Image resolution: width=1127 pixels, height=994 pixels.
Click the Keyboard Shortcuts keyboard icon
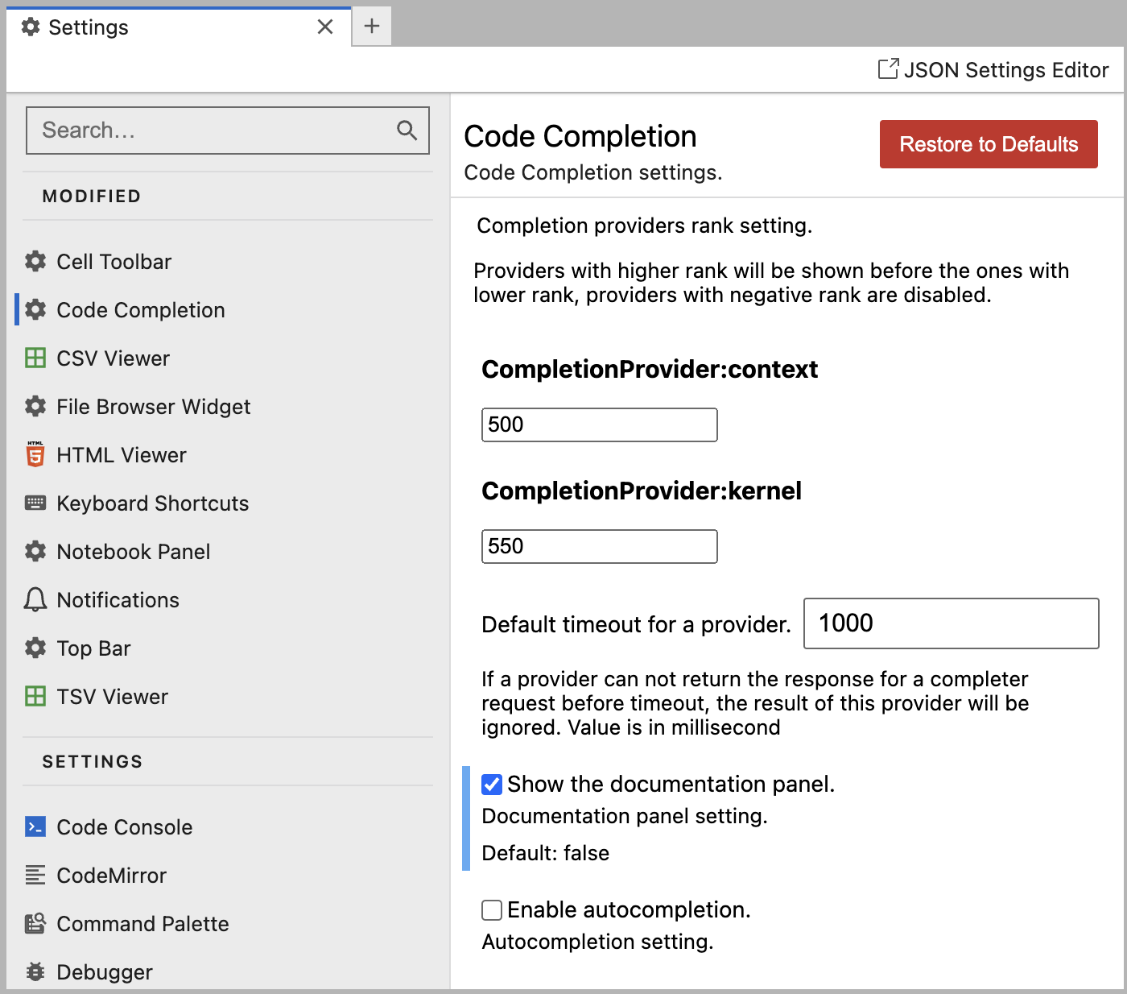[35, 503]
